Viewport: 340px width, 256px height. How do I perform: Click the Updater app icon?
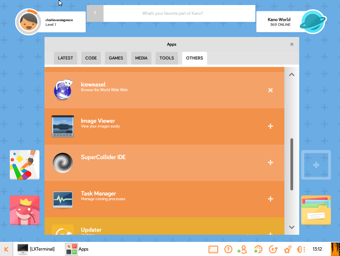pyautogui.click(x=63, y=230)
